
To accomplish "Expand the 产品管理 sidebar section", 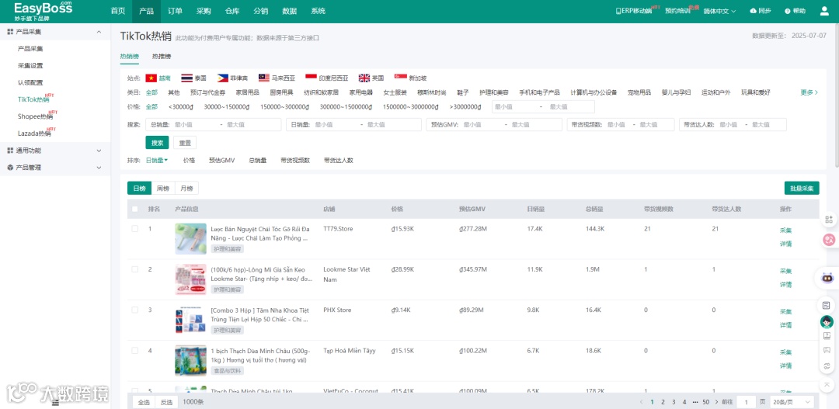I will [x=99, y=168].
